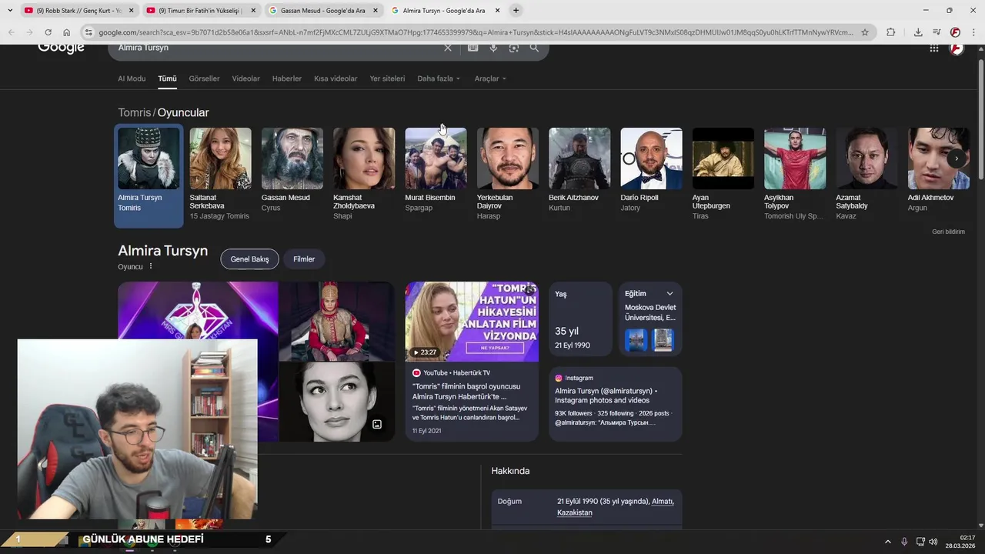Open the Instagram logo result
Image resolution: width=985 pixels, height=554 pixels.
coord(559,378)
